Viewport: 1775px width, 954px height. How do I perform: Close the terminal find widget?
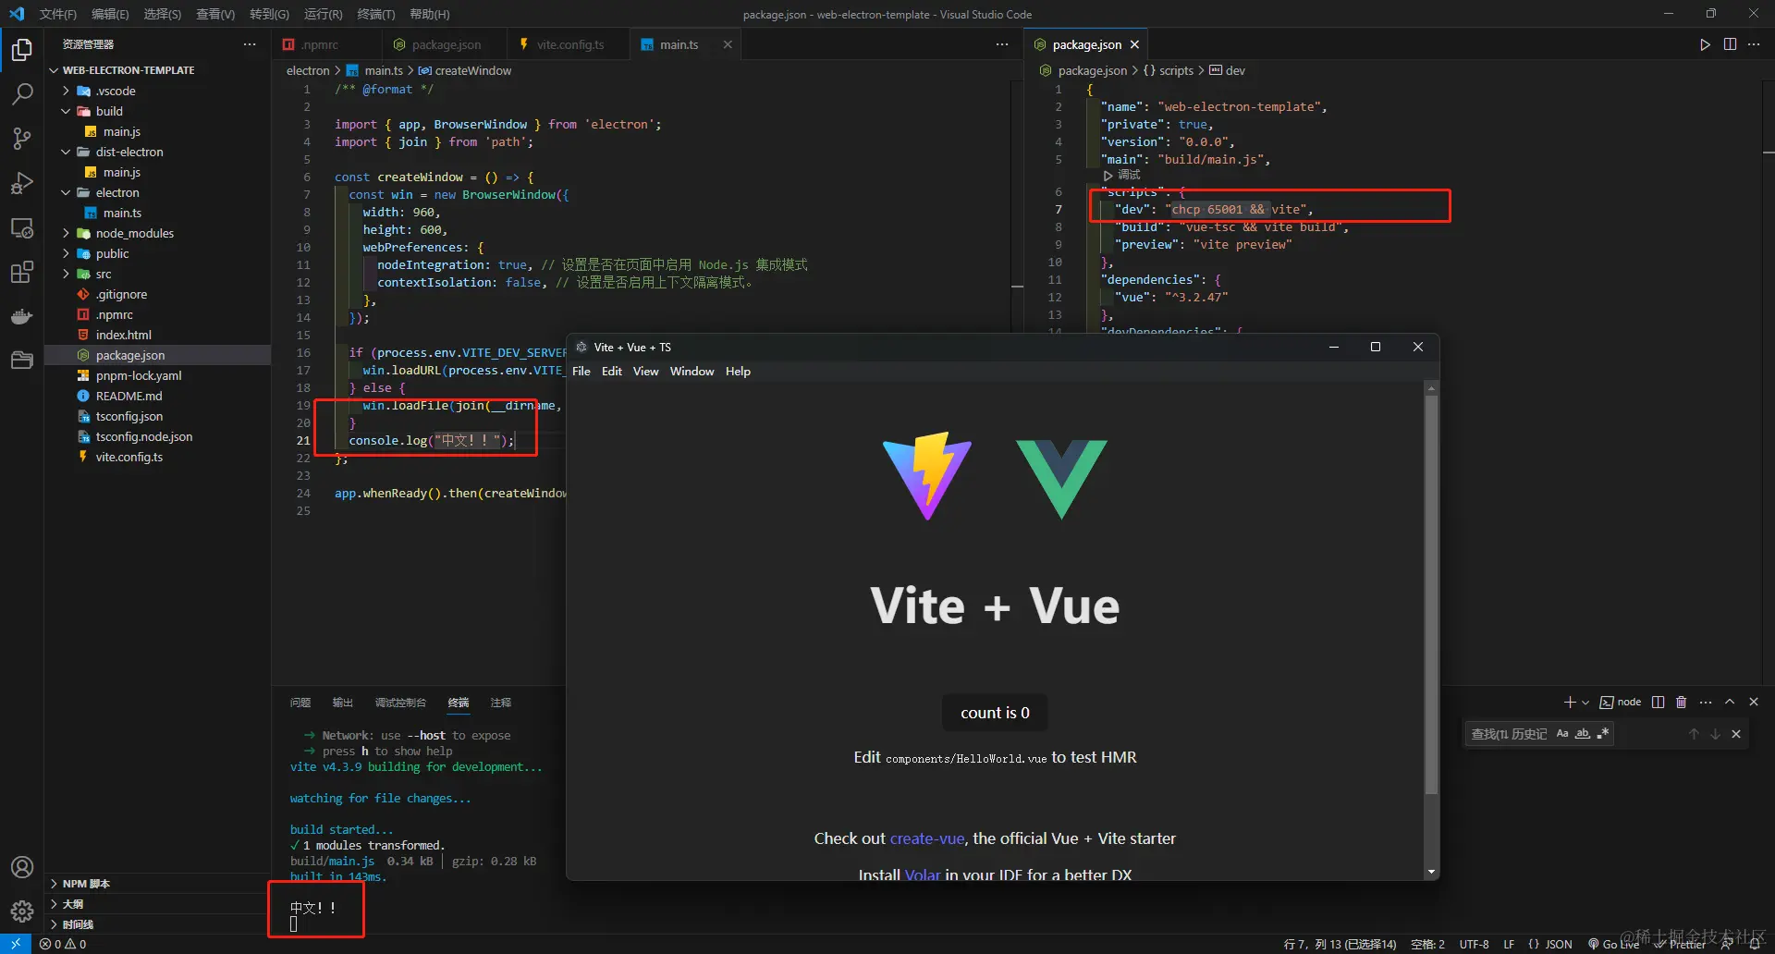(x=1736, y=734)
